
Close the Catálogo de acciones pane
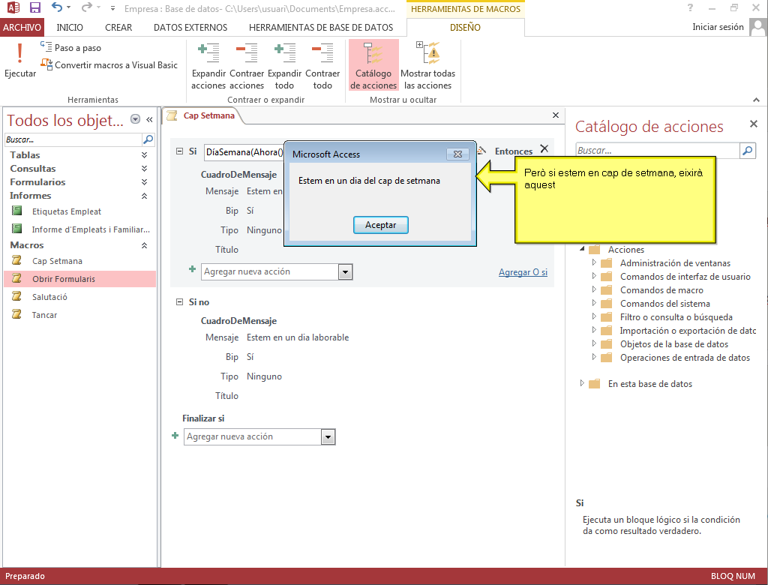(754, 124)
